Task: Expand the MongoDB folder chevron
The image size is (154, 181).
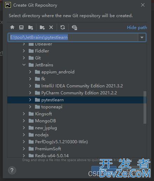Action: click(x=24, y=121)
